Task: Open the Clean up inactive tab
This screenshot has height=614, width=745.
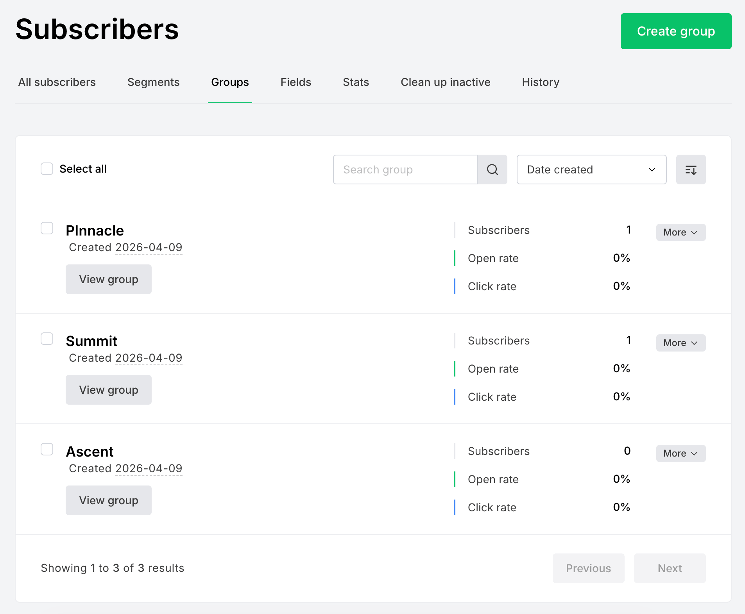Action: pos(446,82)
